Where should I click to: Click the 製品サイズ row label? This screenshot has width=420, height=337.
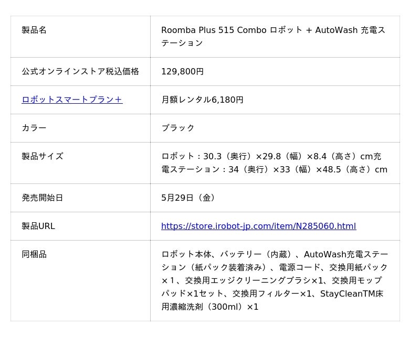tap(43, 156)
